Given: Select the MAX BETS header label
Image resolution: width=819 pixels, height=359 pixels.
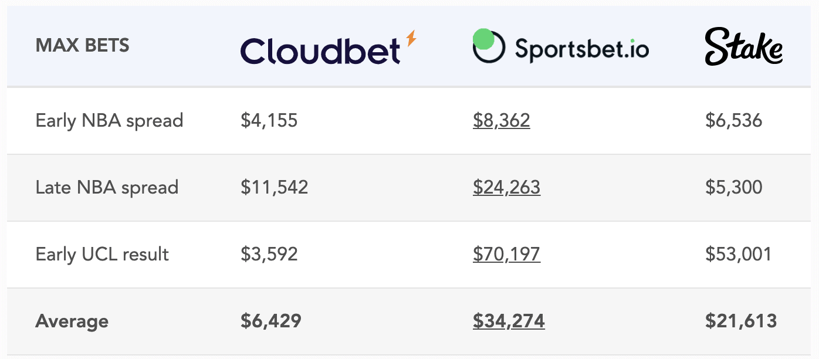Looking at the screenshot, I should coord(83,46).
